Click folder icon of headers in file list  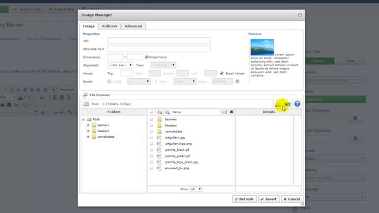pos(159,125)
